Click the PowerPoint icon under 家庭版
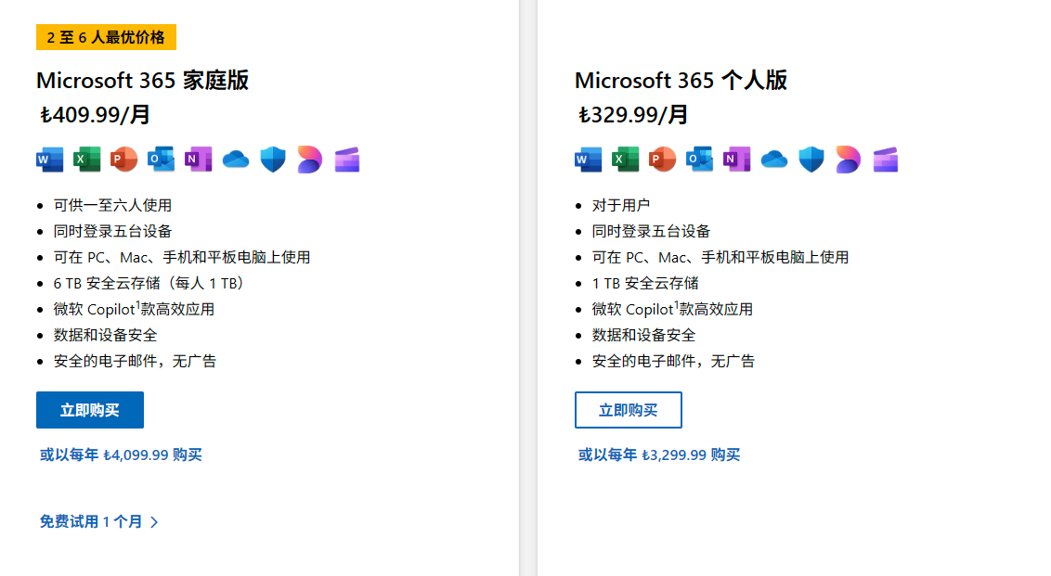The image size is (1051, 576). coord(124,160)
